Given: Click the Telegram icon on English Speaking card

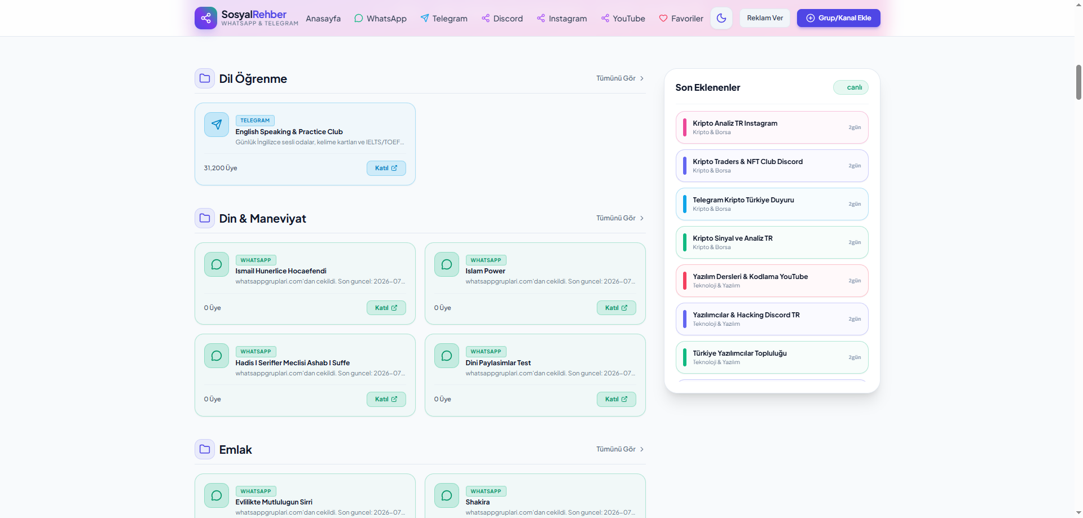Looking at the screenshot, I should [x=217, y=125].
